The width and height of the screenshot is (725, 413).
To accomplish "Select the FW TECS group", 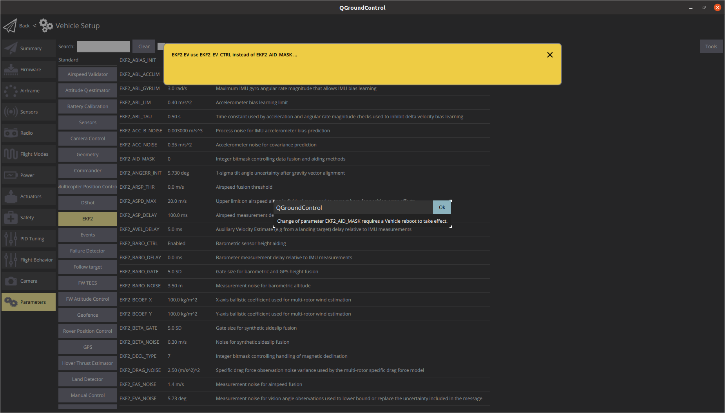I will tap(88, 283).
